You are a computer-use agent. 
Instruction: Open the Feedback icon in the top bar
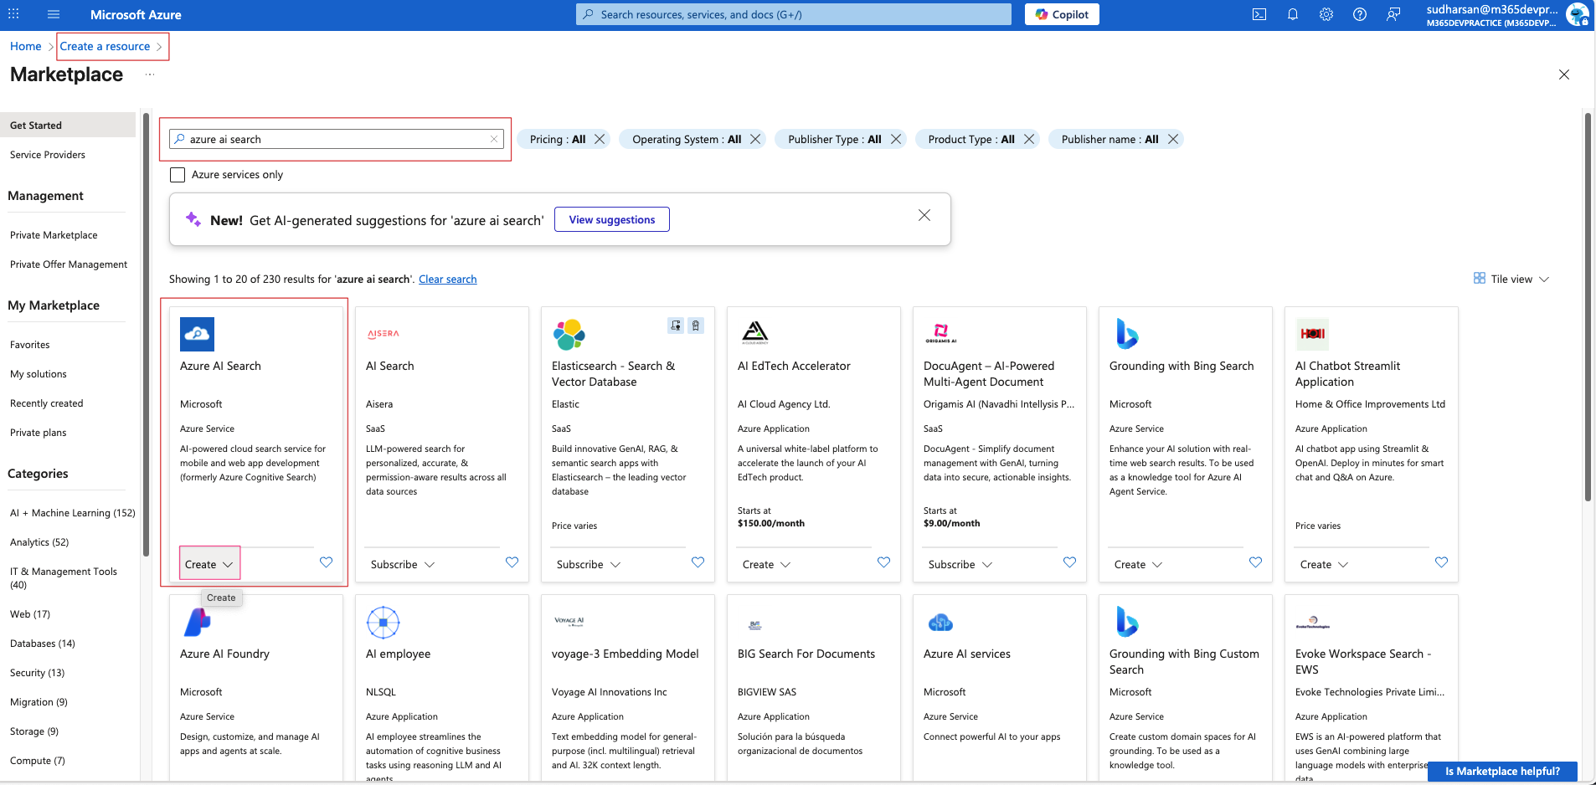tap(1393, 14)
